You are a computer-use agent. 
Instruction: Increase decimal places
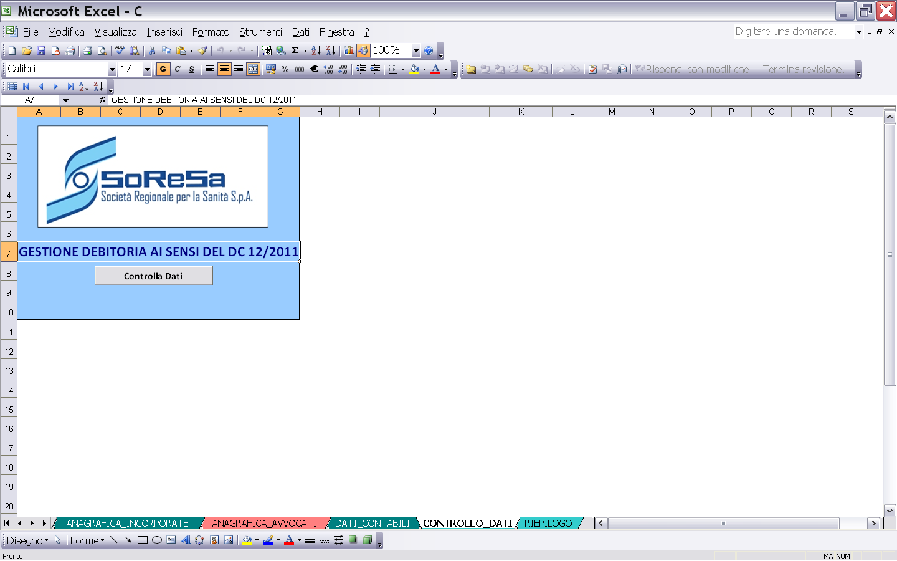point(328,69)
